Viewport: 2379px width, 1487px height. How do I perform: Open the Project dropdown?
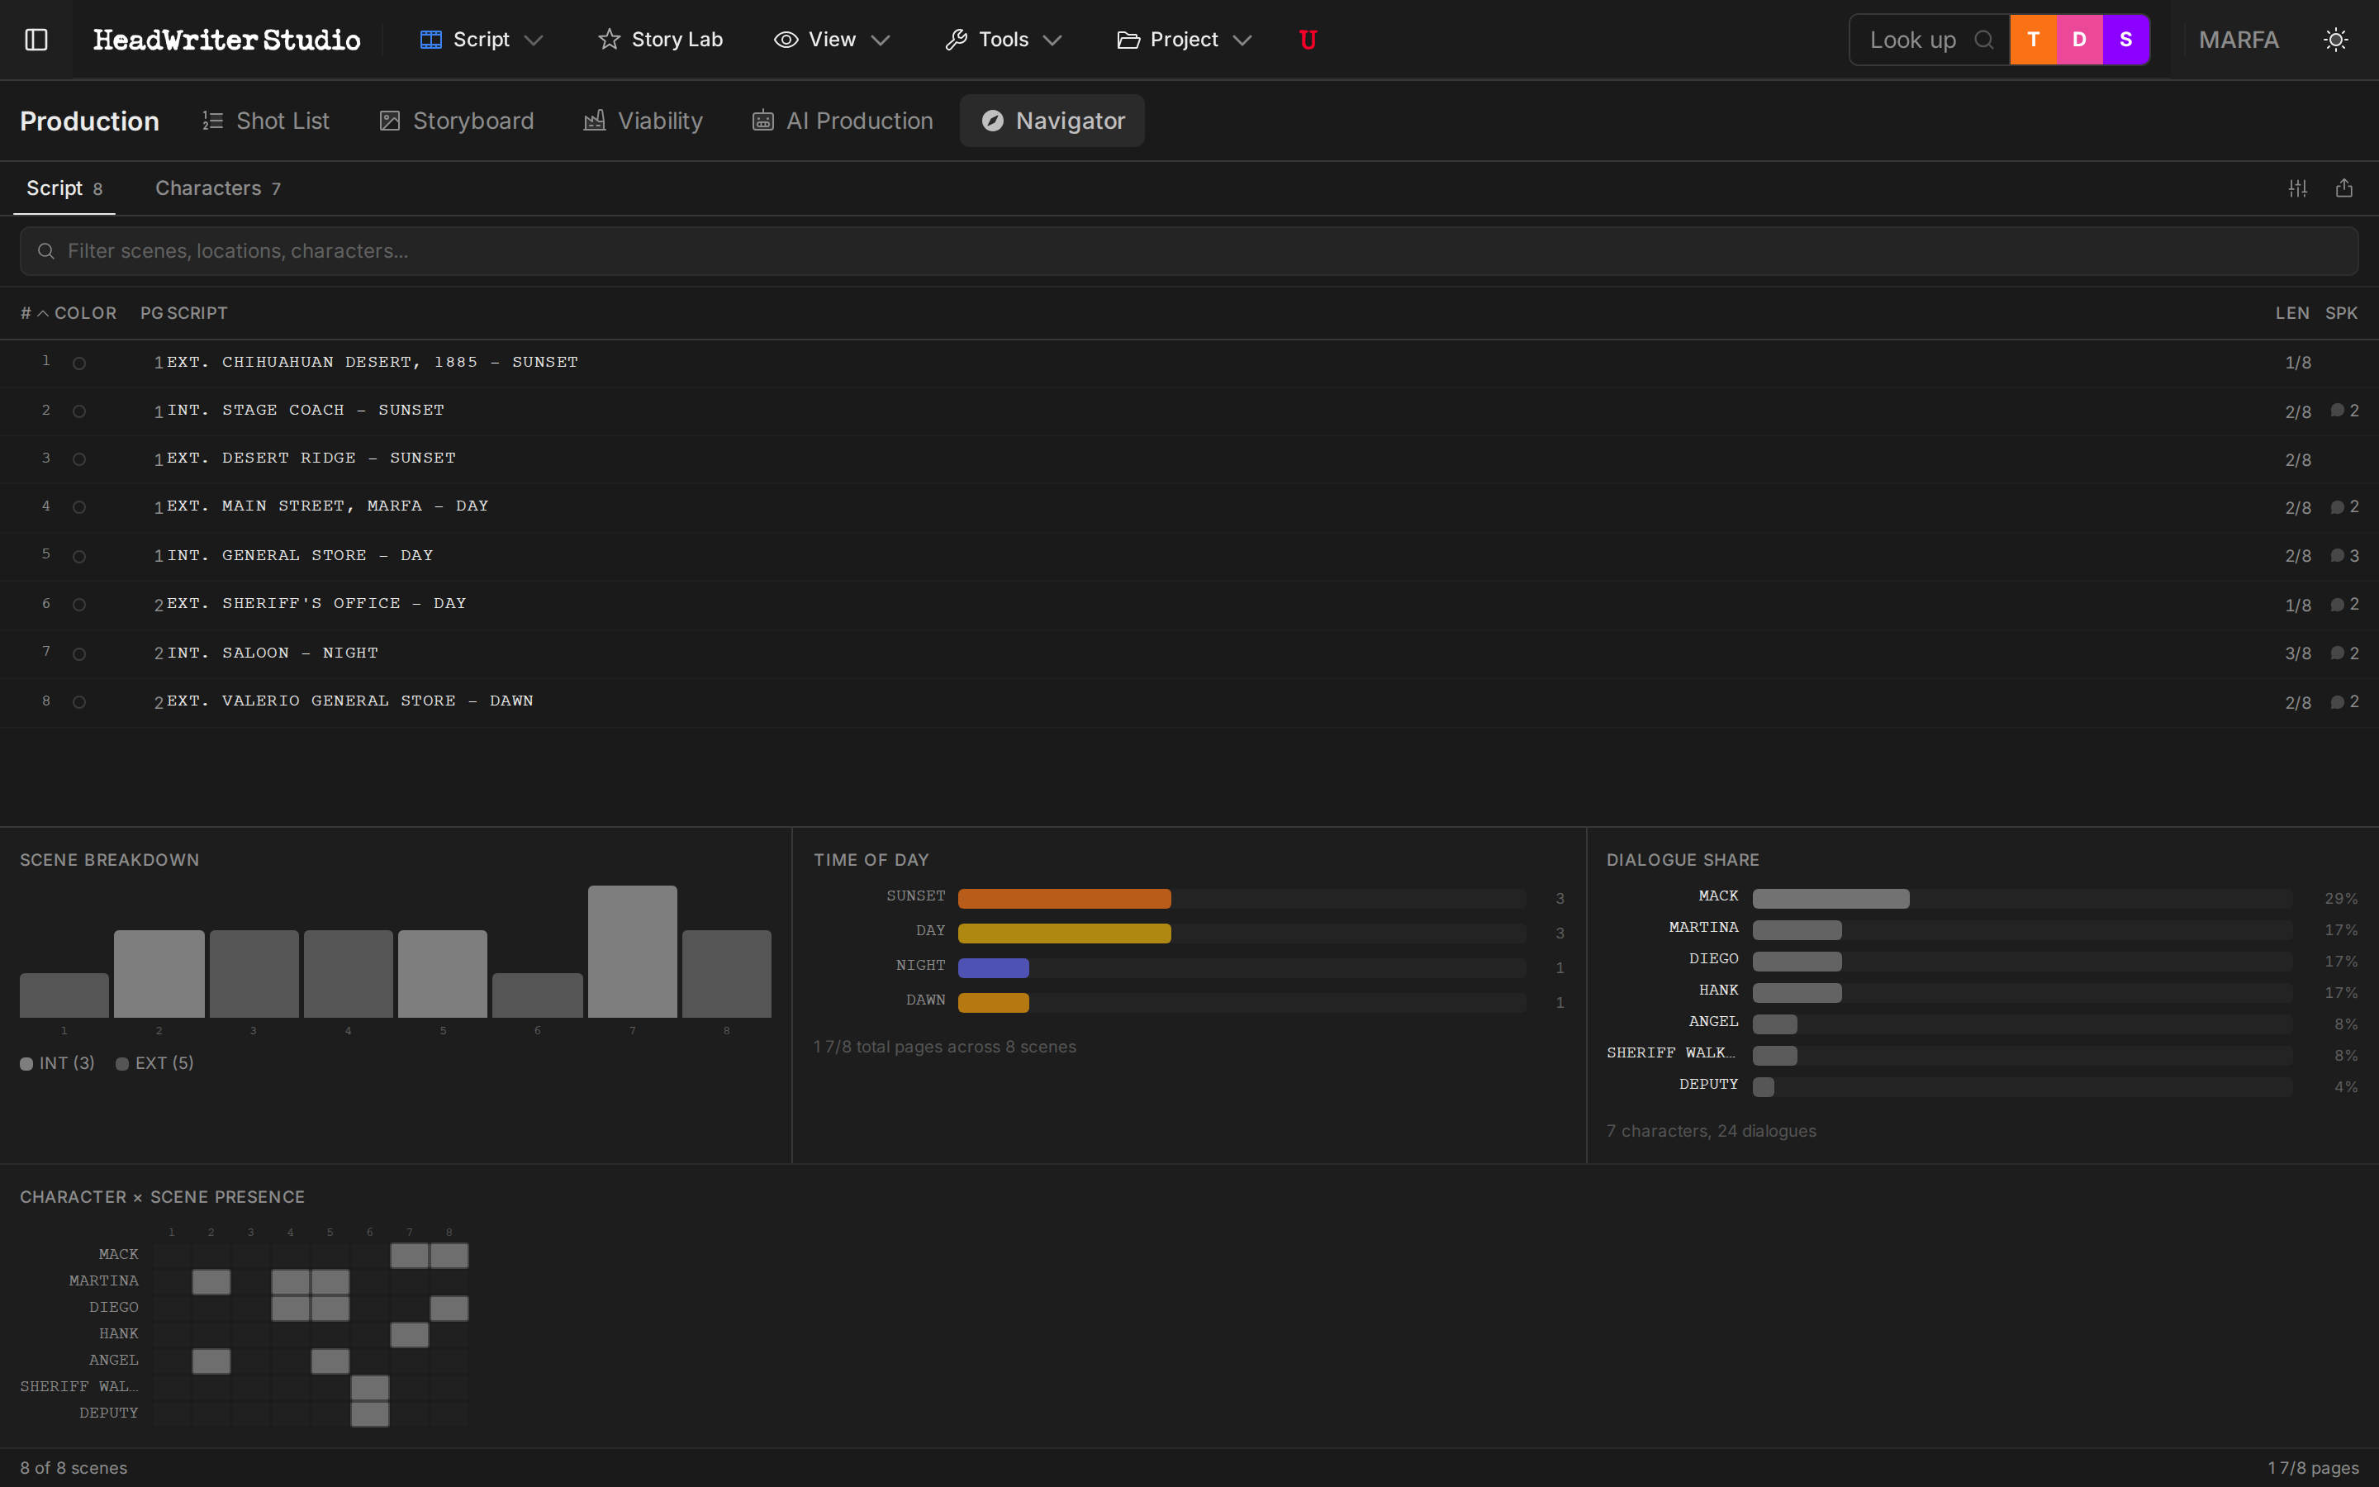tap(1183, 40)
